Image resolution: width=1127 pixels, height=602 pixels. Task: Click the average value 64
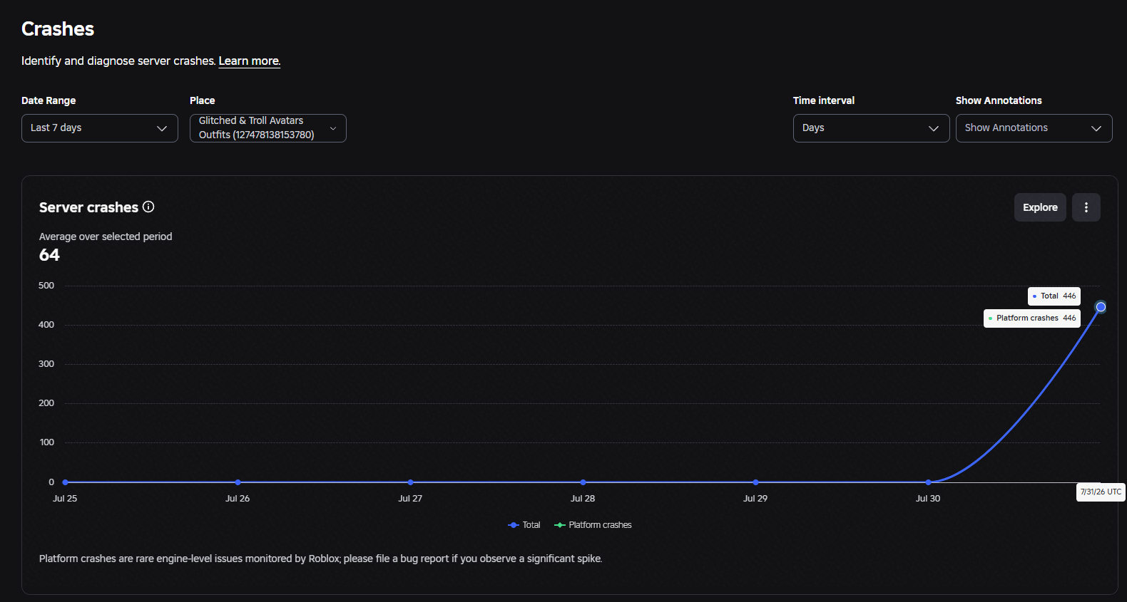click(49, 255)
